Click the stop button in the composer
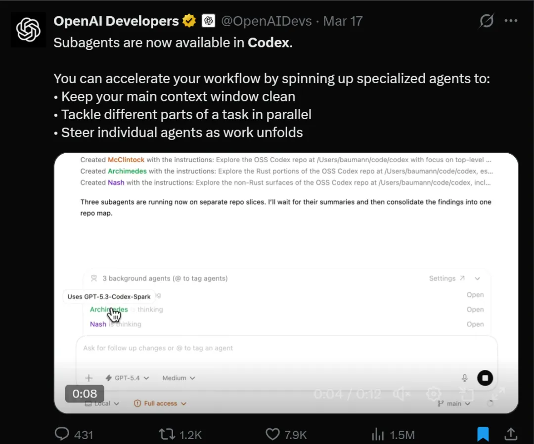This screenshot has height=444, width=534. pos(485,378)
